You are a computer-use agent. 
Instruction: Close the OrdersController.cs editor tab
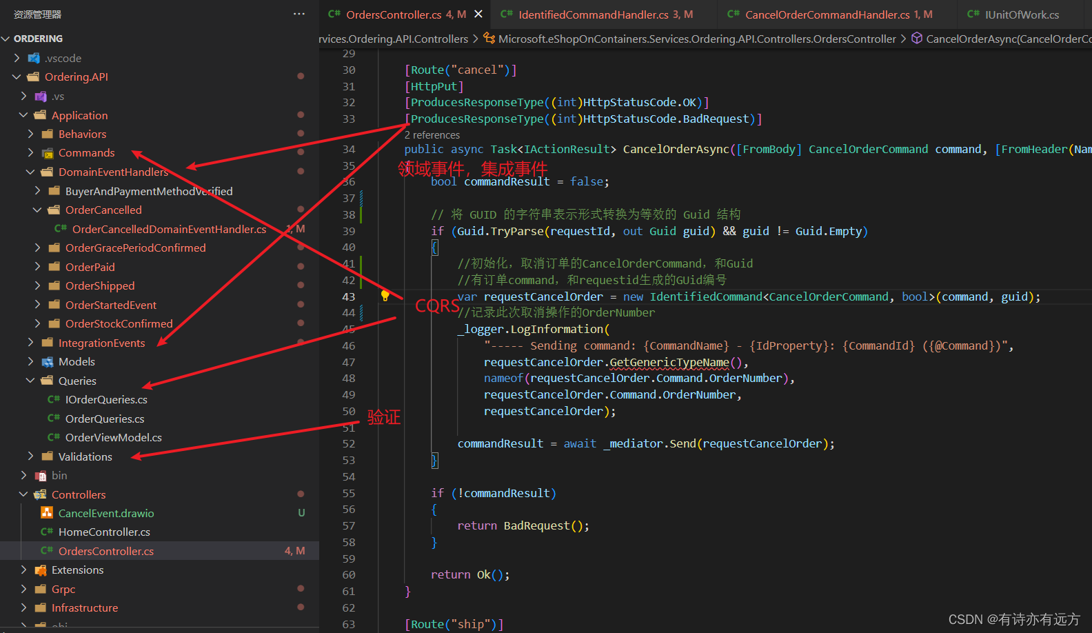tap(478, 14)
